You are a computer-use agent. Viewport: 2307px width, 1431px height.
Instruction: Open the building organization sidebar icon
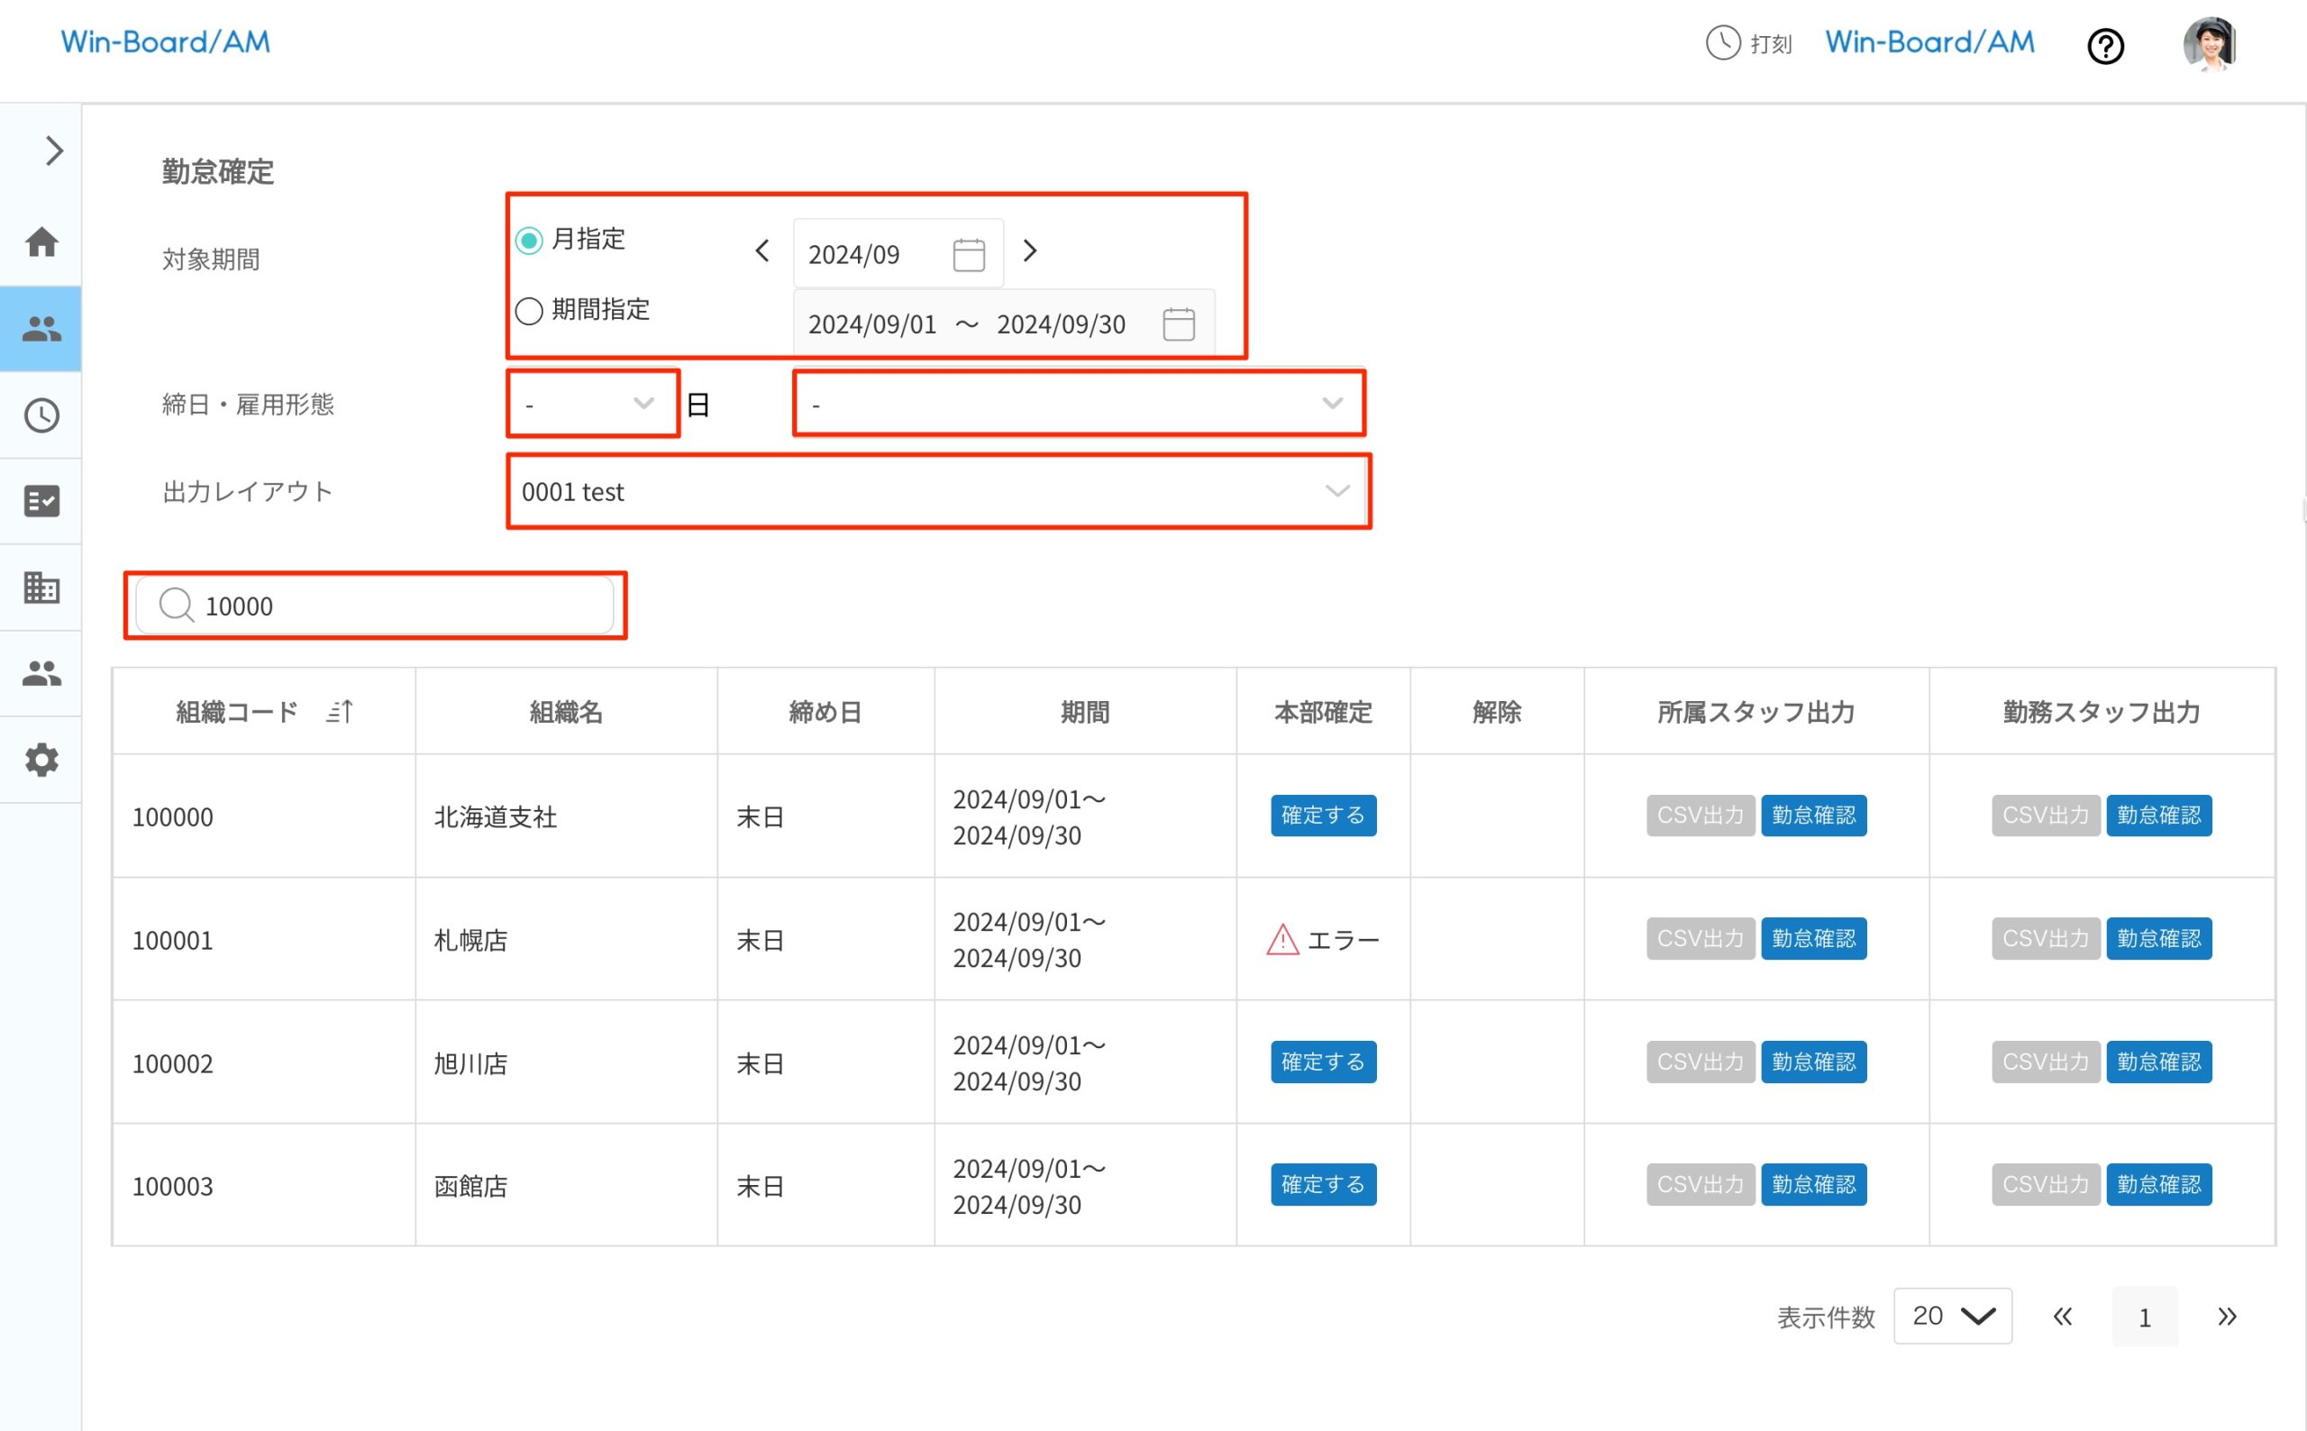coord(41,588)
